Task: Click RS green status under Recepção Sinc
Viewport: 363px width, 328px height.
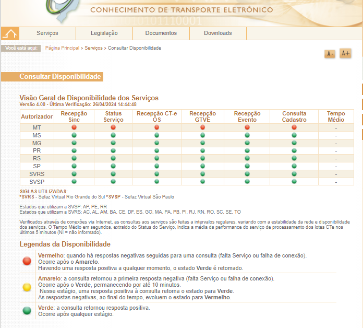Action: [x=74, y=158]
